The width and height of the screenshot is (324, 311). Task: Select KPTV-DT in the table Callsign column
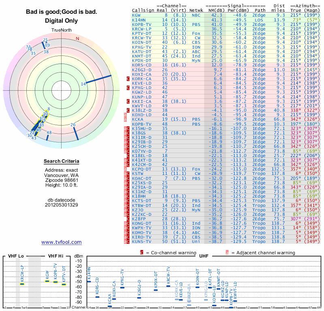142,34
